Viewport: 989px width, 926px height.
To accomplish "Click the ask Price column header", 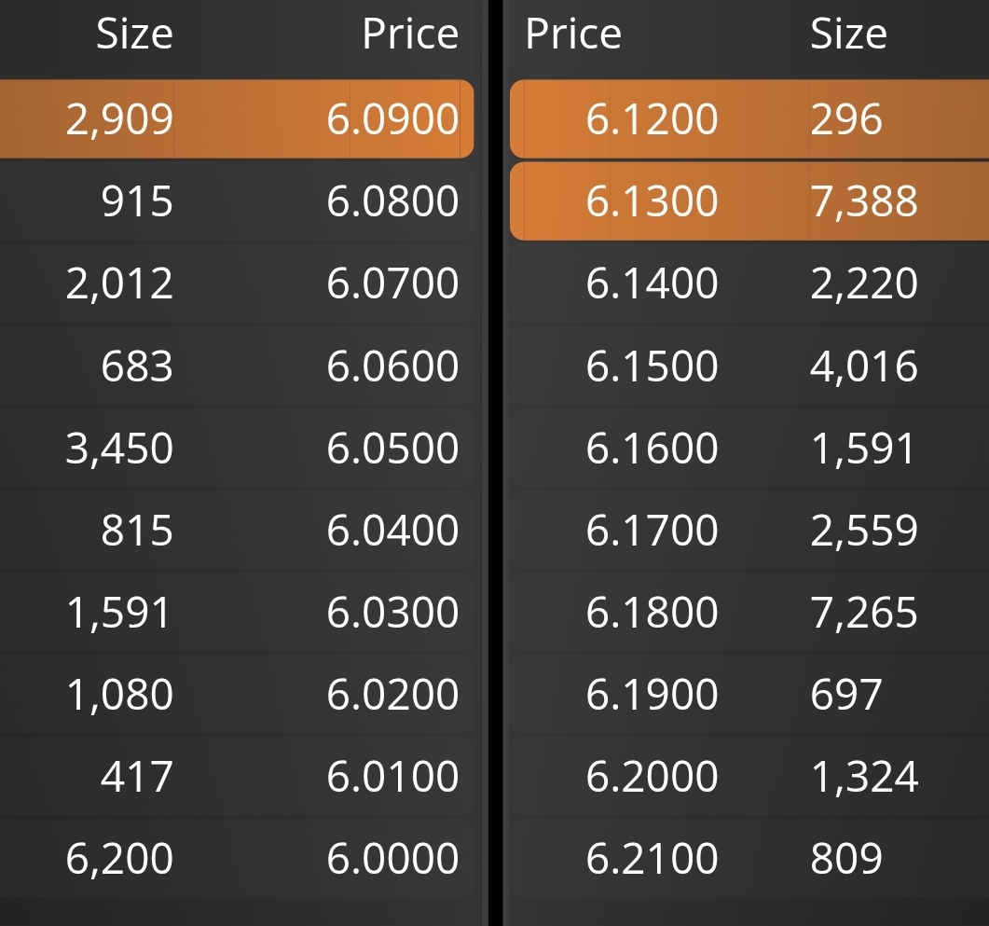I will (573, 34).
